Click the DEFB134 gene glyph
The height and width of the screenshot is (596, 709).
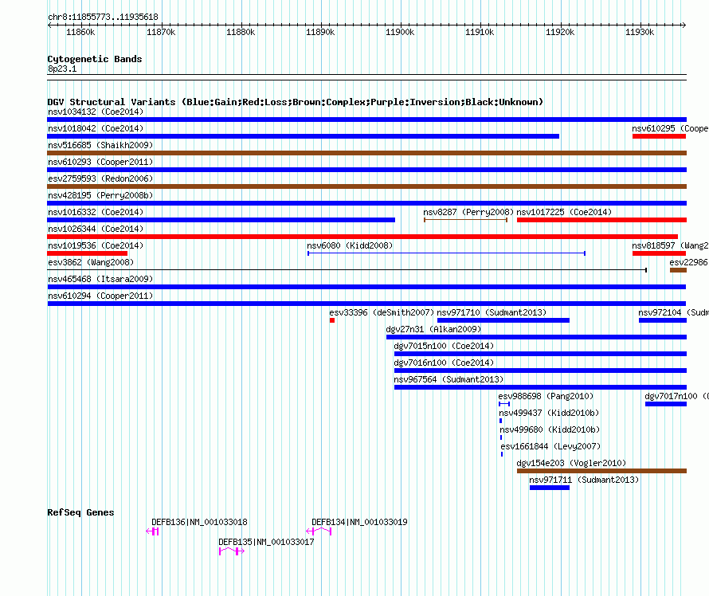coord(319,531)
